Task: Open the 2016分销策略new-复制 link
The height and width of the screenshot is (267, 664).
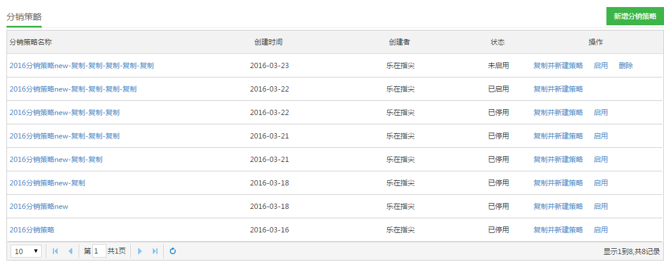Action: tap(47, 183)
